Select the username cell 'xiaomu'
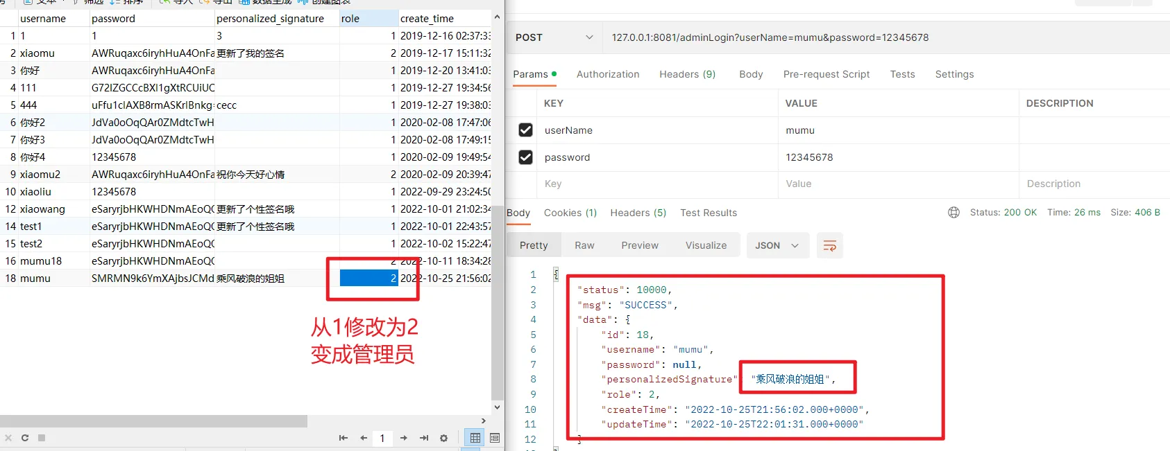This screenshot has width=1170, height=451. click(53, 53)
